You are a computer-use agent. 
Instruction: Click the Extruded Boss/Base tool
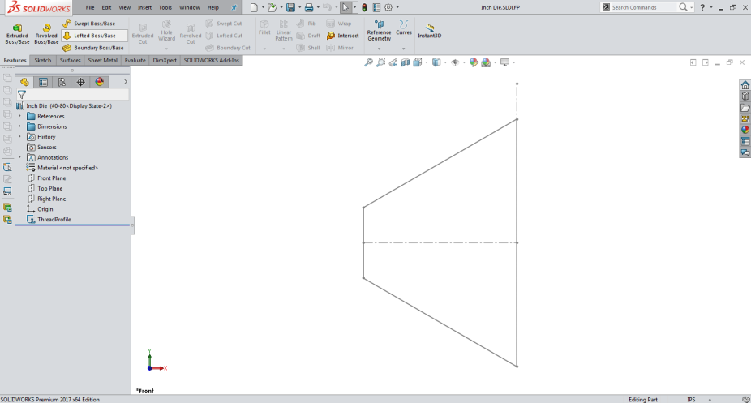point(17,34)
